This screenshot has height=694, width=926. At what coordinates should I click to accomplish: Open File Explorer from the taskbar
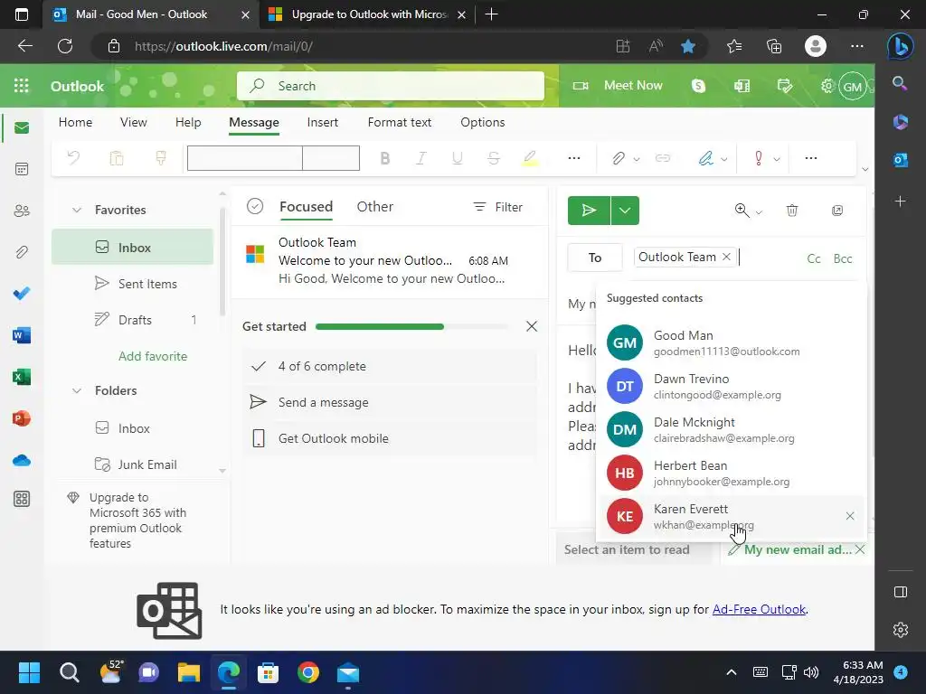pos(189,672)
